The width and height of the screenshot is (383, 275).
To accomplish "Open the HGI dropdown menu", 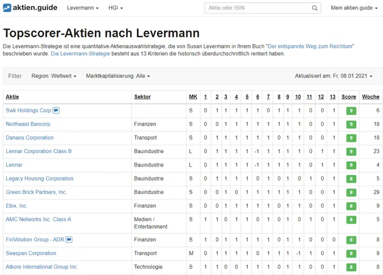I will coord(116,8).
